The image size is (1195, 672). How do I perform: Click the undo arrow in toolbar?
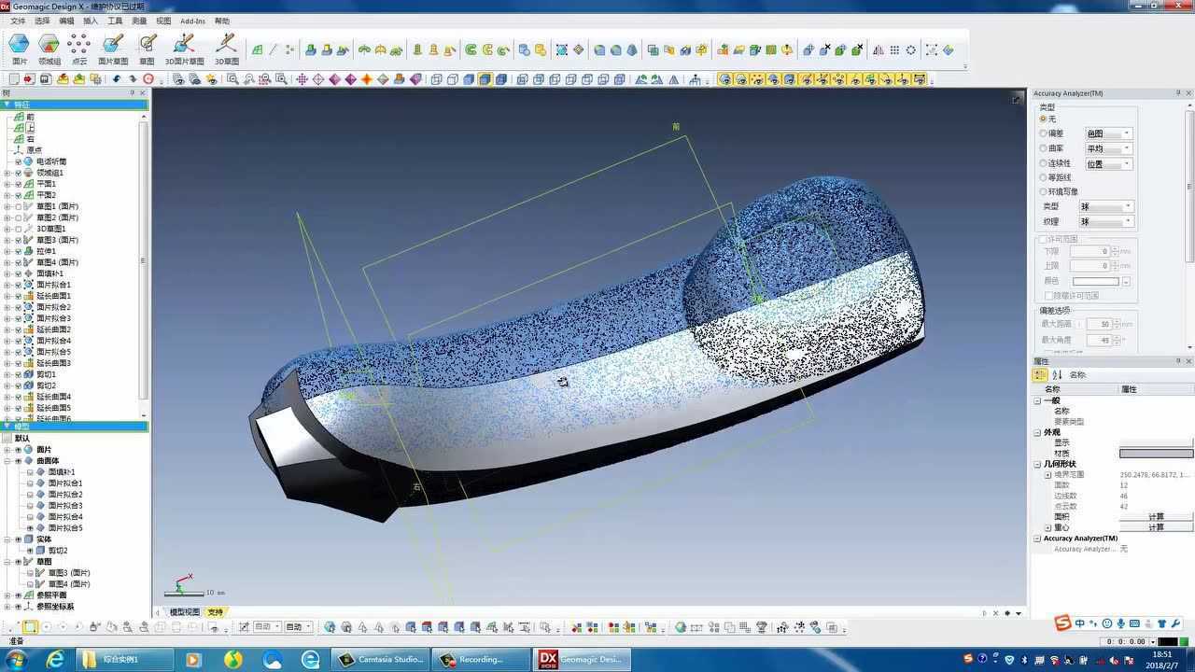click(117, 79)
